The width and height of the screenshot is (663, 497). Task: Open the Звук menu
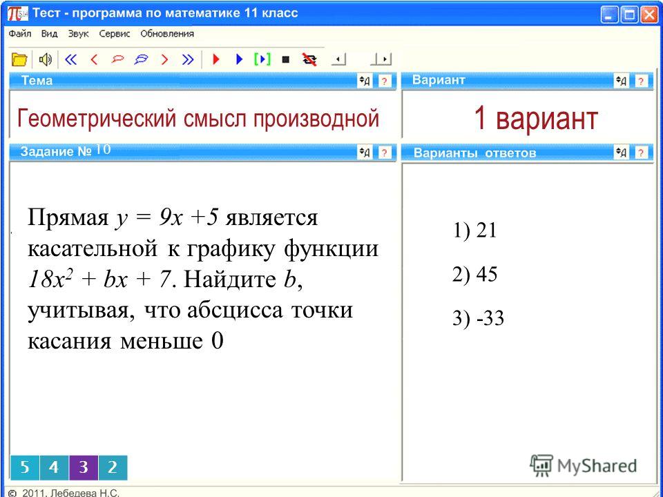78,34
